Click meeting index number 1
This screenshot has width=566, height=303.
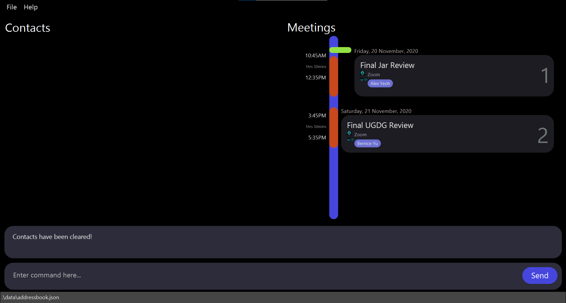pos(545,76)
